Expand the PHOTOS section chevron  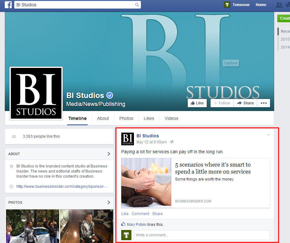point(109,202)
